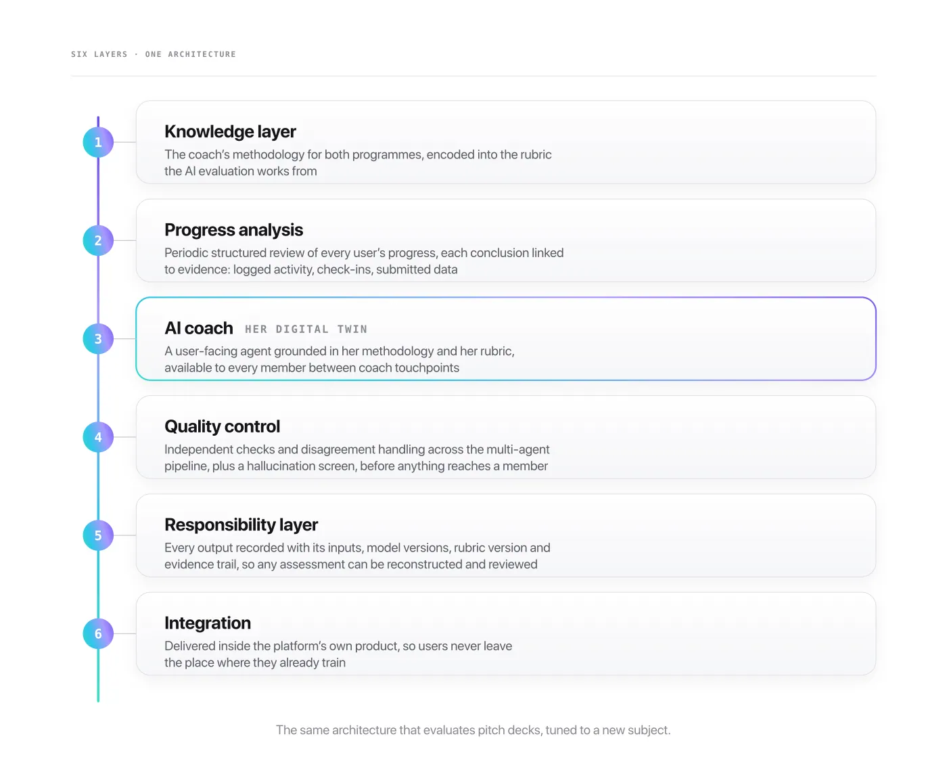
Task: Click the number 1 timeline circle
Action: pyautogui.click(x=98, y=142)
